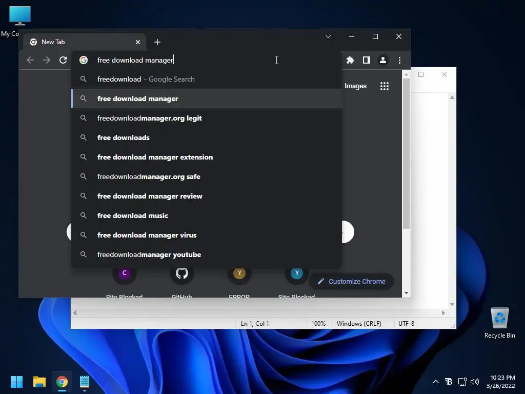Click the Customize Chrome button
Viewport: 525px width, 394px height.
point(351,282)
